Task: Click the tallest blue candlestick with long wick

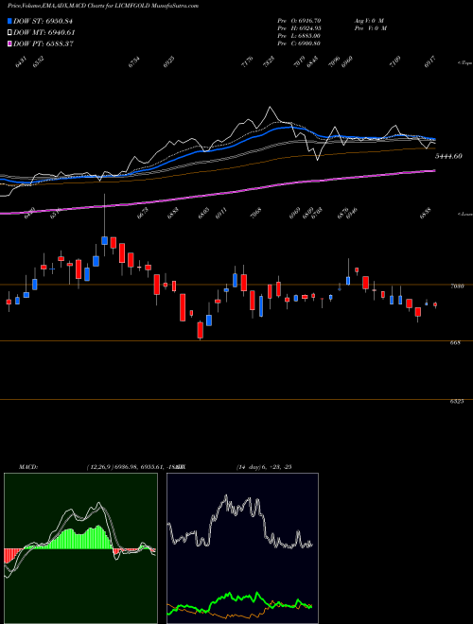Action: pyautogui.click(x=105, y=240)
